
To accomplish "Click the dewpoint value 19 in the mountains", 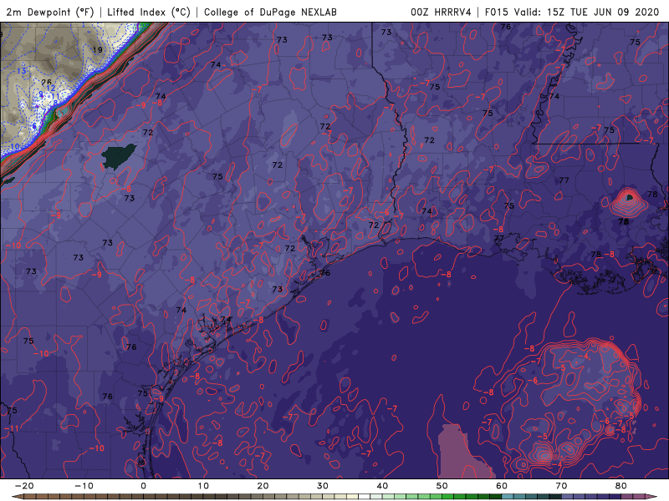I will click(98, 50).
